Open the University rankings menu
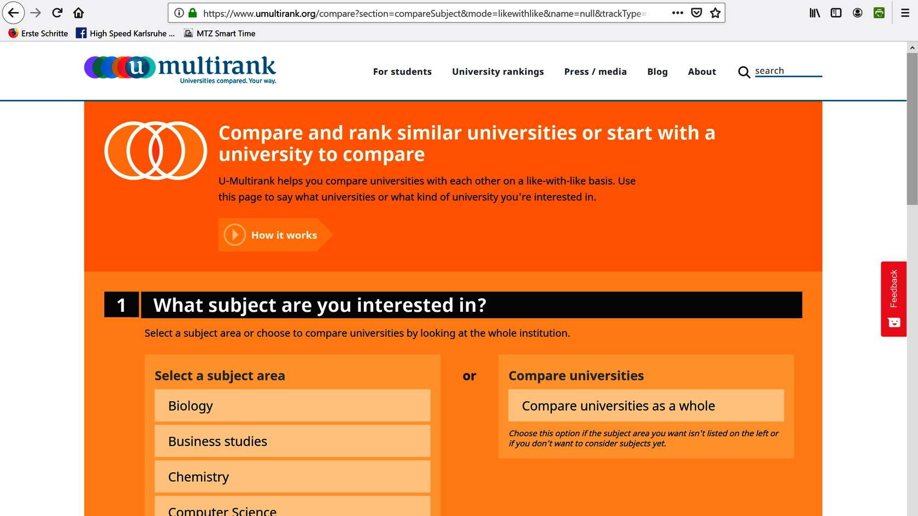Image resolution: width=918 pixels, height=516 pixels. (x=498, y=72)
